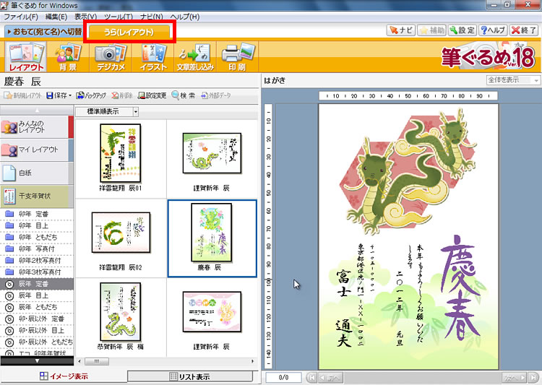Viewport: 542px width, 385px height.
Task: Select 辰年 定番 list item
Action: (x=37, y=284)
